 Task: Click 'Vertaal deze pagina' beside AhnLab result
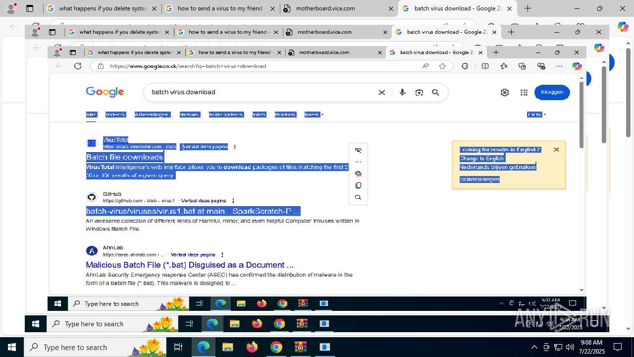tap(193, 254)
